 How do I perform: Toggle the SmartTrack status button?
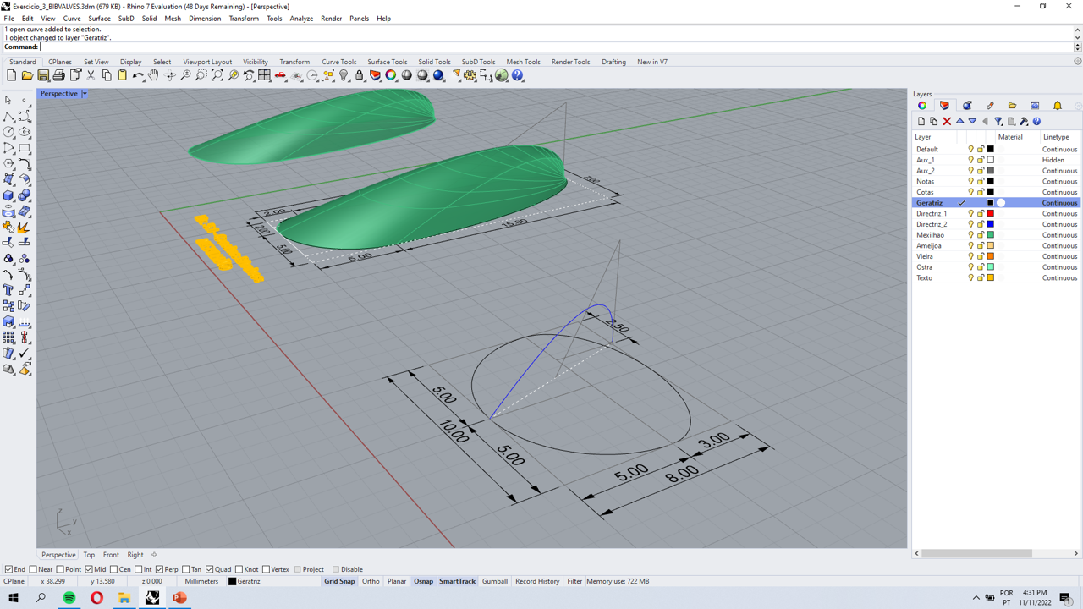coord(457,581)
